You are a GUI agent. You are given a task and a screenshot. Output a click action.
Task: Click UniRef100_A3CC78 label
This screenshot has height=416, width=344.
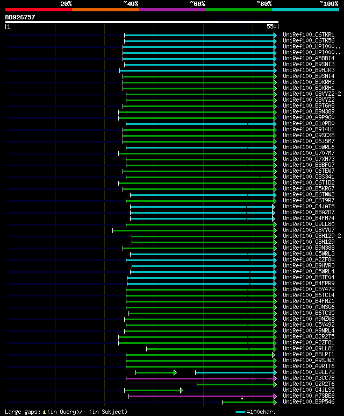[x=309, y=378]
